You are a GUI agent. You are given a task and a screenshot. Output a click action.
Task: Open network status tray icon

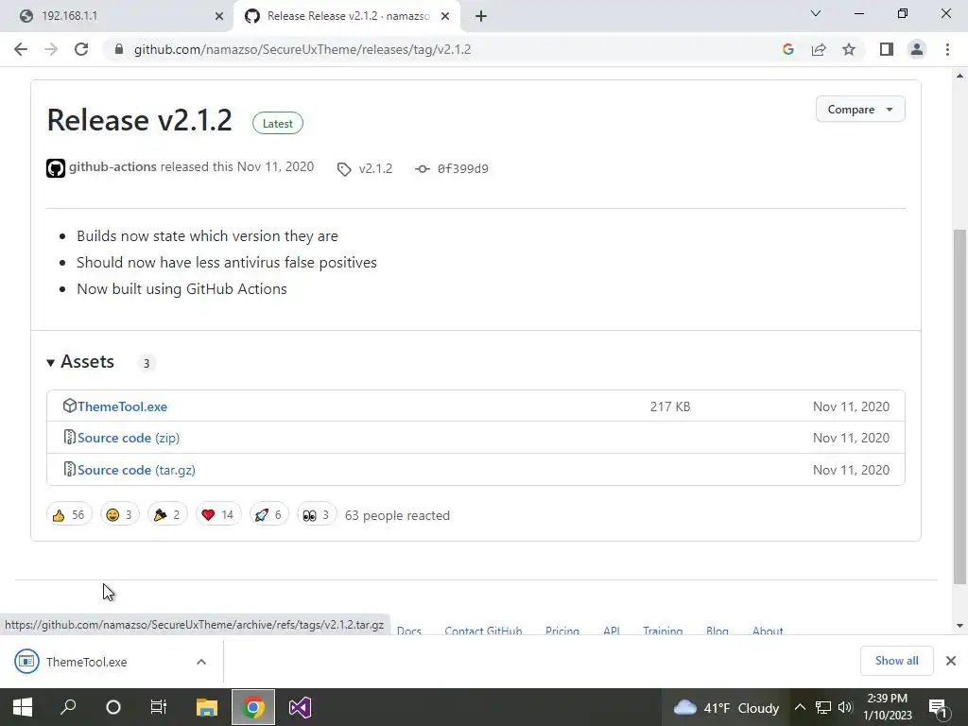click(823, 707)
